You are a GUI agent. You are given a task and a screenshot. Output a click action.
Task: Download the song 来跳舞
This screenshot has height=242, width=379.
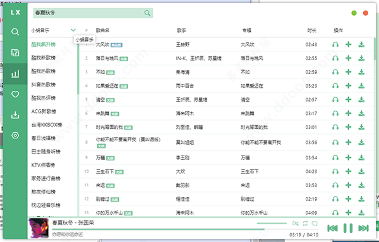[x=361, y=113]
